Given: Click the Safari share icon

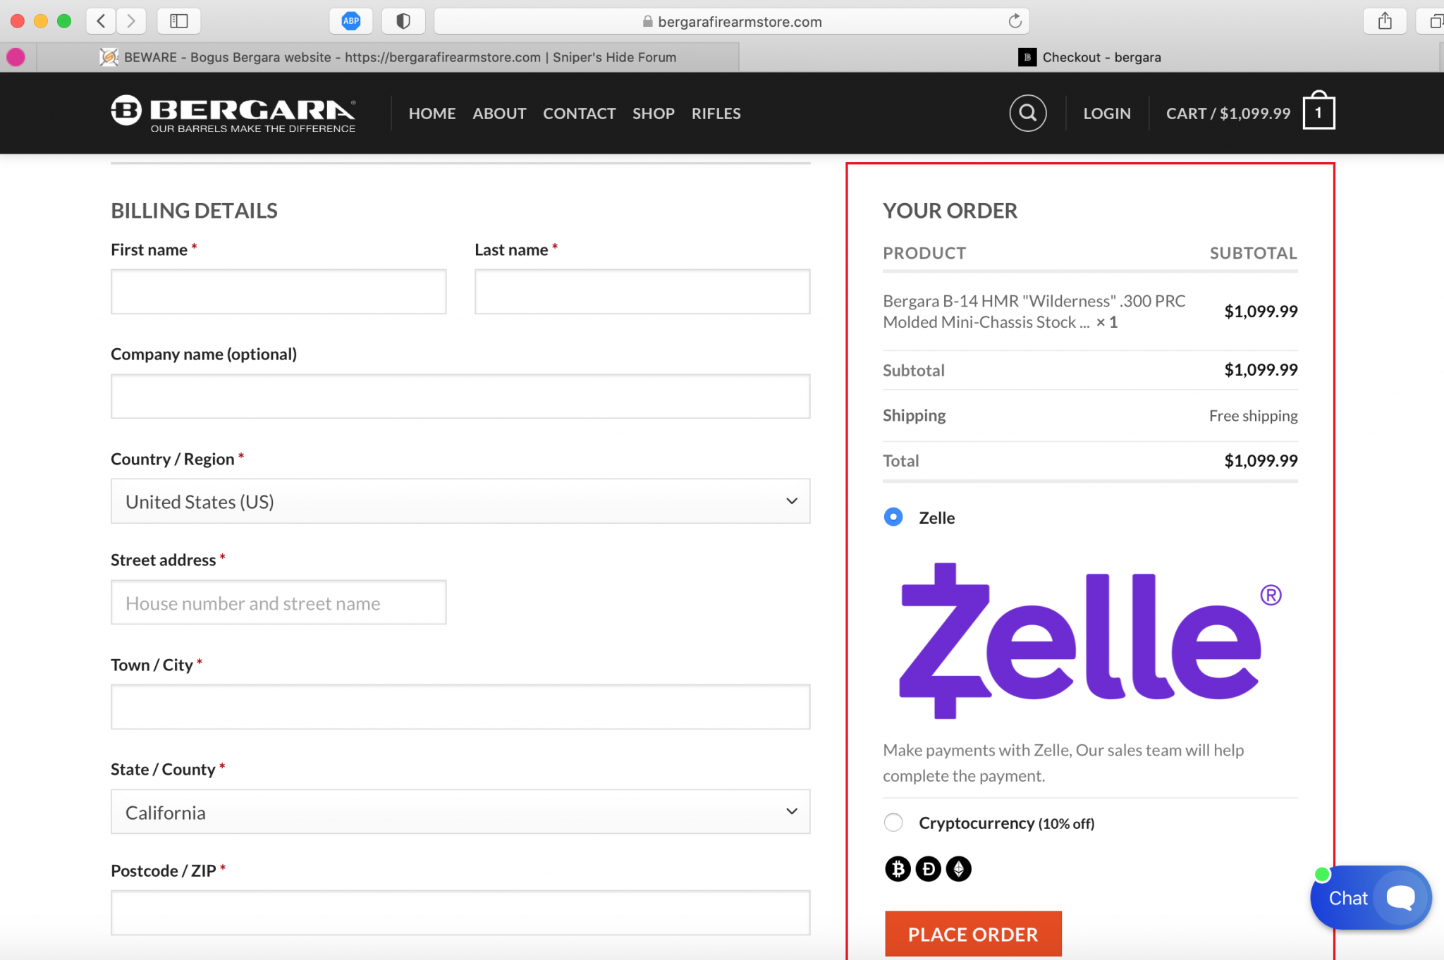Looking at the screenshot, I should (1385, 21).
